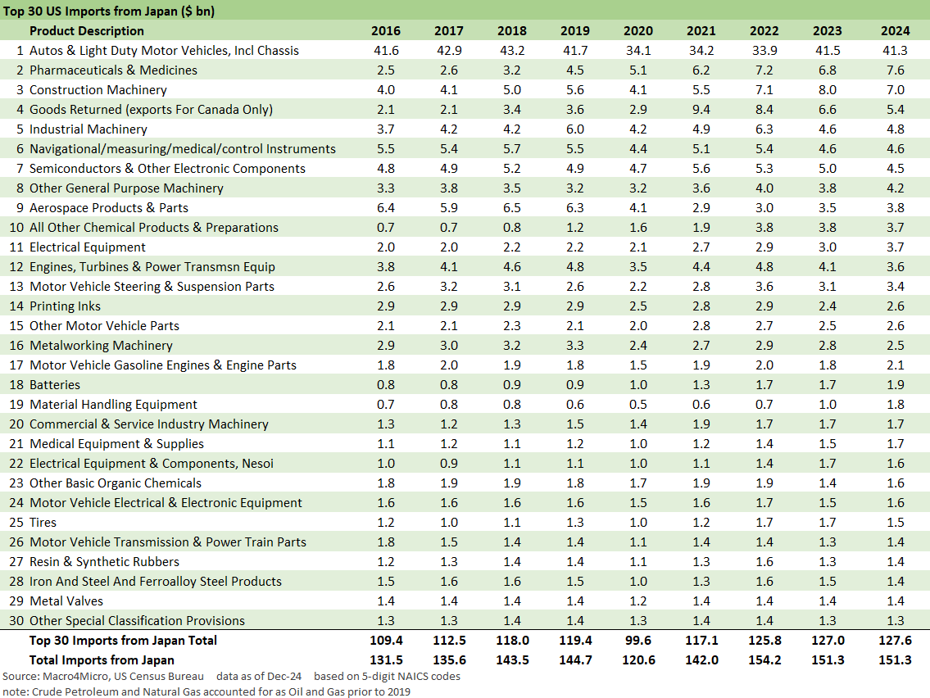The height and width of the screenshot is (698, 930).
Task: Click the title 'Top 30 US Imports from Japan ($ bn)'
Action: tap(108, 11)
